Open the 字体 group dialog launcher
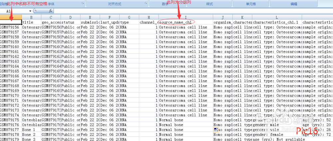 tap(82, 3)
